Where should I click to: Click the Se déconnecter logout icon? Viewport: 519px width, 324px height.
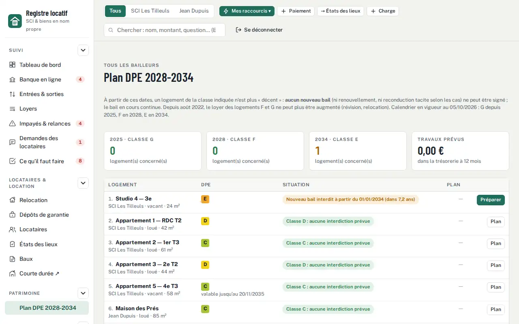pos(239,30)
